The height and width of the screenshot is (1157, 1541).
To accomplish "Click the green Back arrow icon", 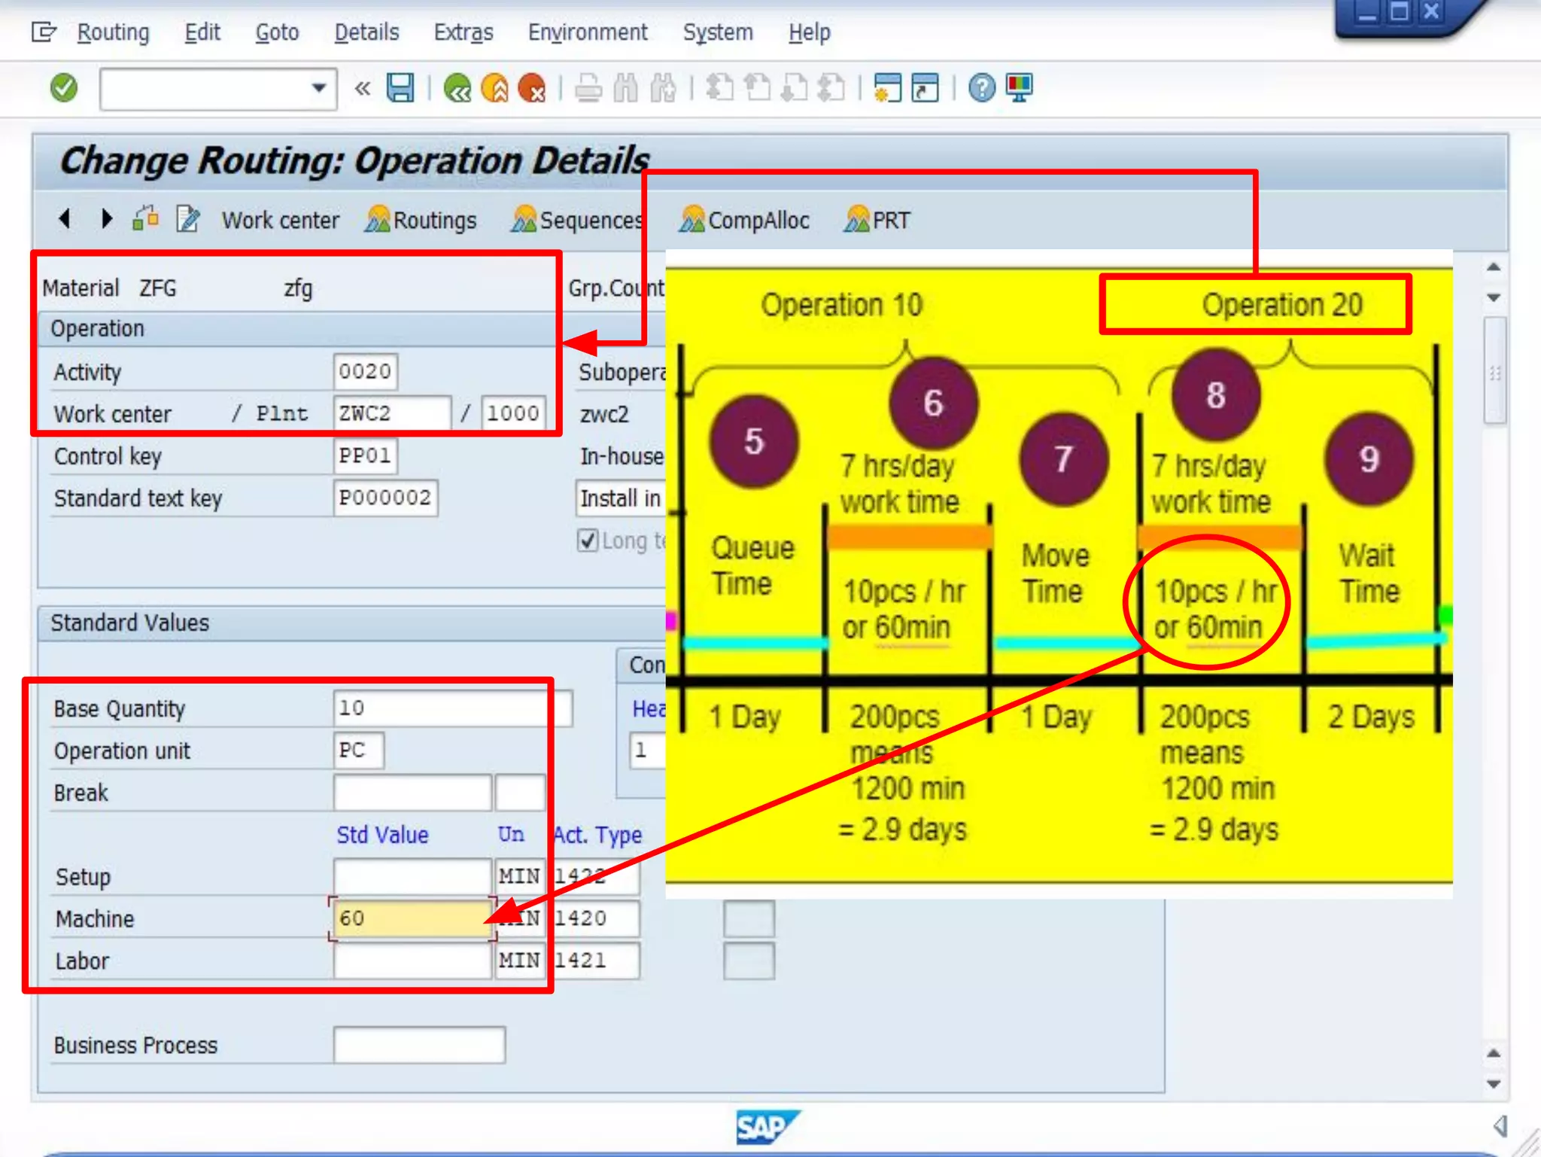I will click(x=457, y=88).
